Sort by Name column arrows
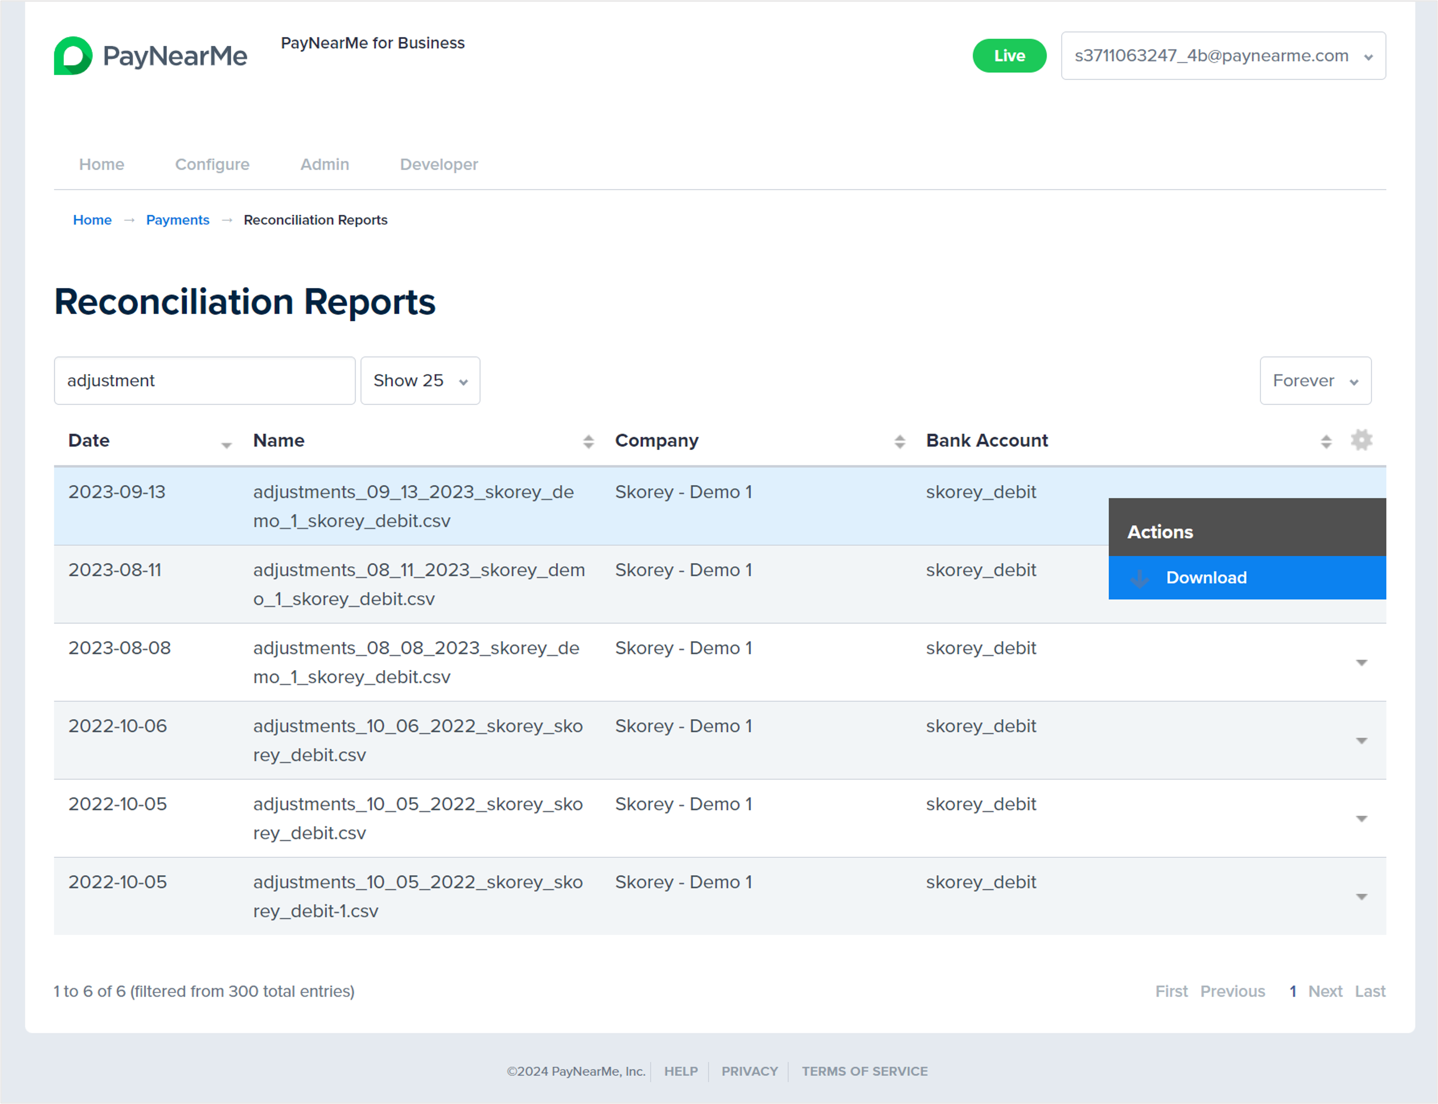 [588, 442]
